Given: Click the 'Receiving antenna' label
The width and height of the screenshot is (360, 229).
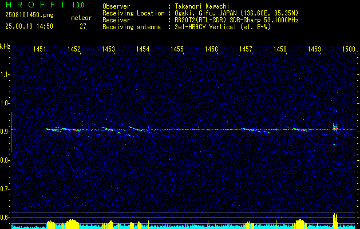Looking at the screenshot, I should [132, 27].
